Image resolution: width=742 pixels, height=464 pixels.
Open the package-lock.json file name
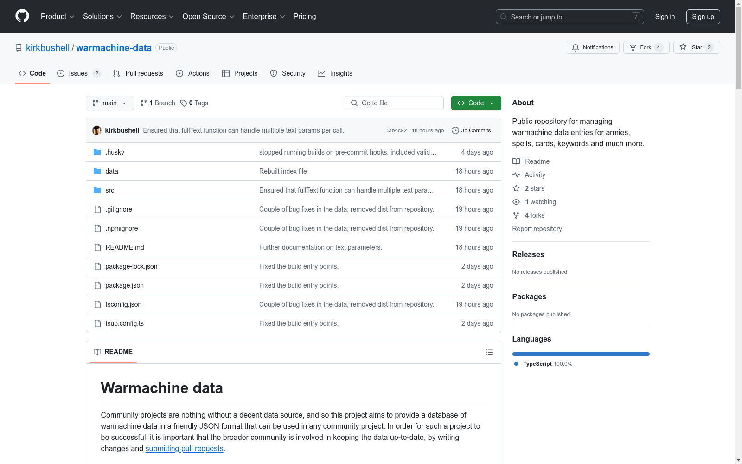pyautogui.click(x=131, y=266)
